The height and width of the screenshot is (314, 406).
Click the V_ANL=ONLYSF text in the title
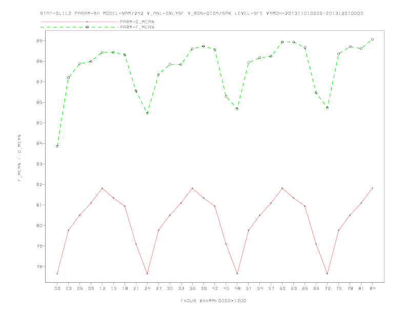(x=165, y=13)
